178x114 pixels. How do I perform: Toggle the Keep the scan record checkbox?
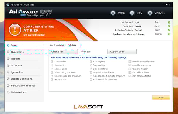[x=130, y=65]
